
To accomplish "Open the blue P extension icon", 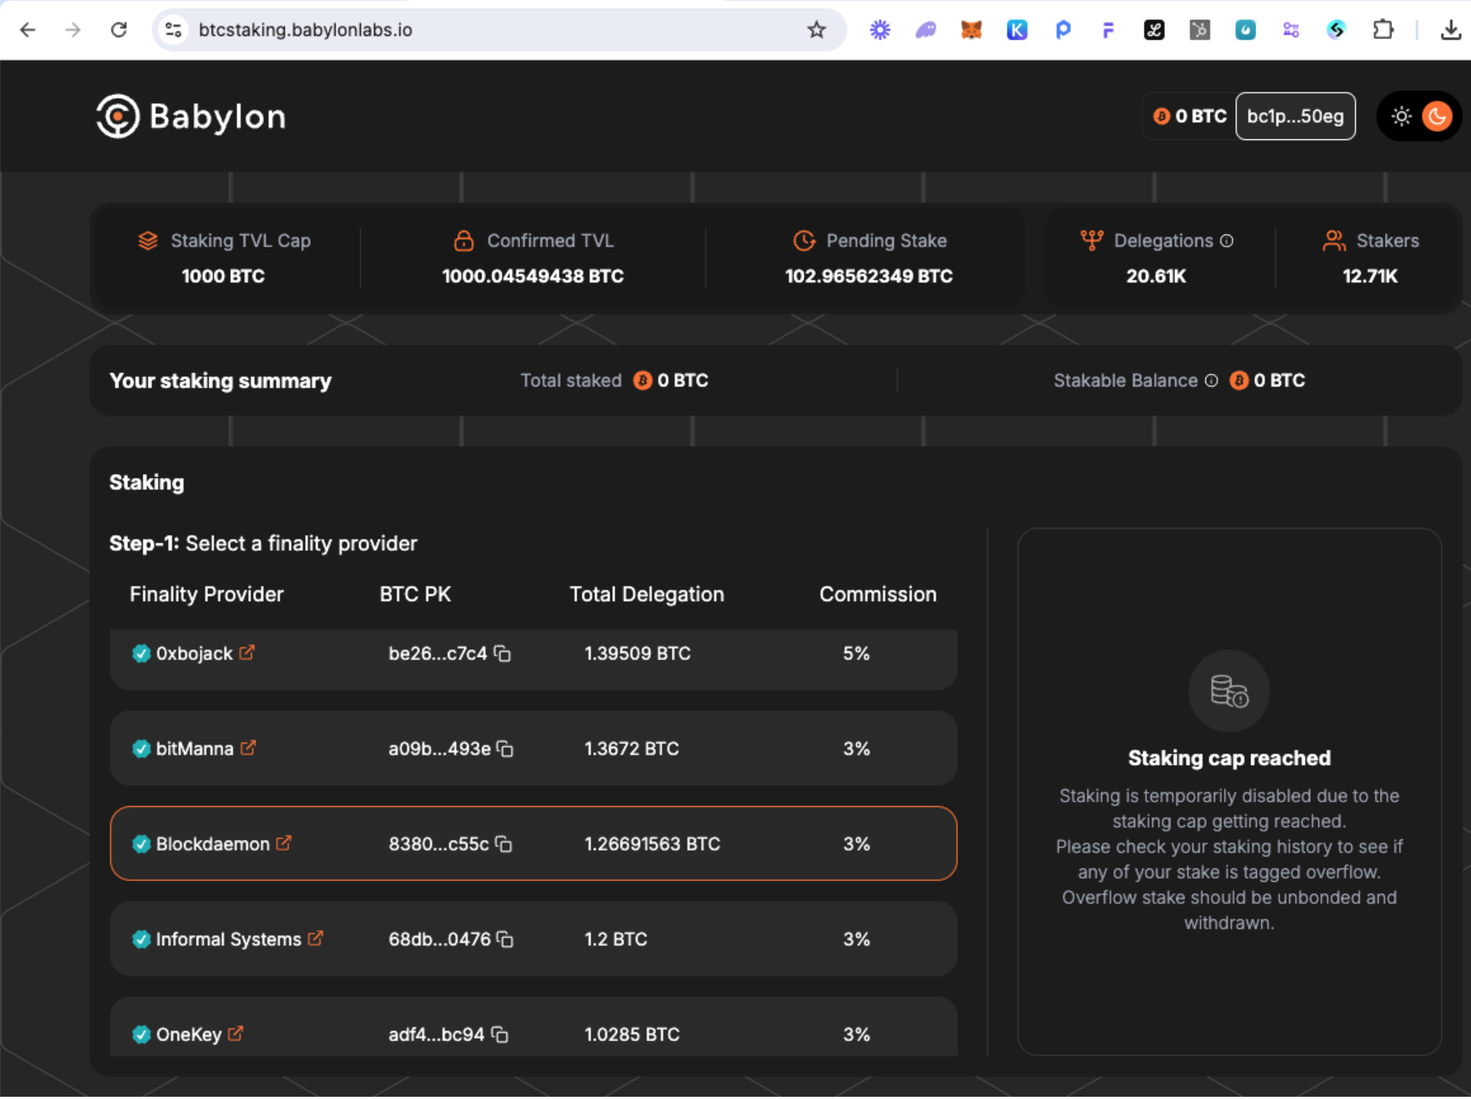I will pyautogui.click(x=1063, y=30).
